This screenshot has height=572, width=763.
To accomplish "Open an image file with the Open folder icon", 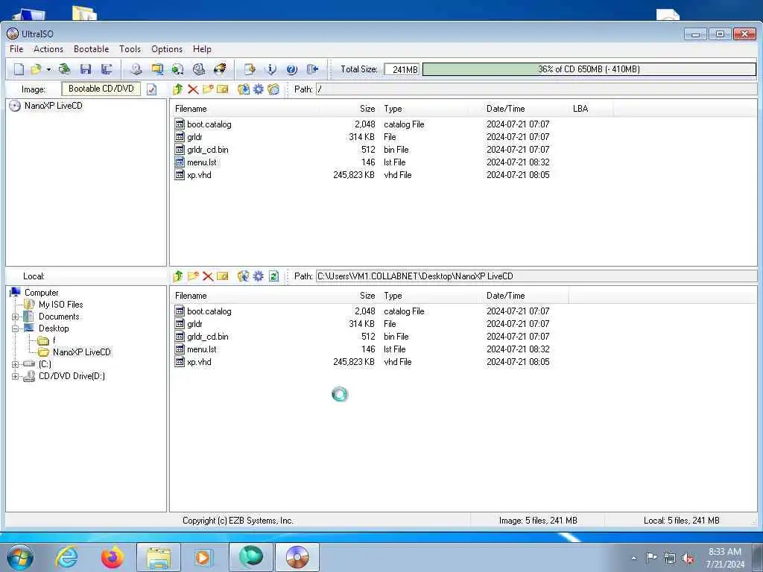I will tap(36, 69).
